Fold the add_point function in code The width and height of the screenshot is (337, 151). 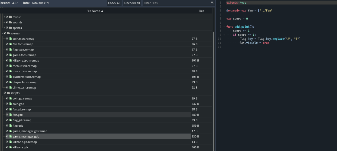224,27
